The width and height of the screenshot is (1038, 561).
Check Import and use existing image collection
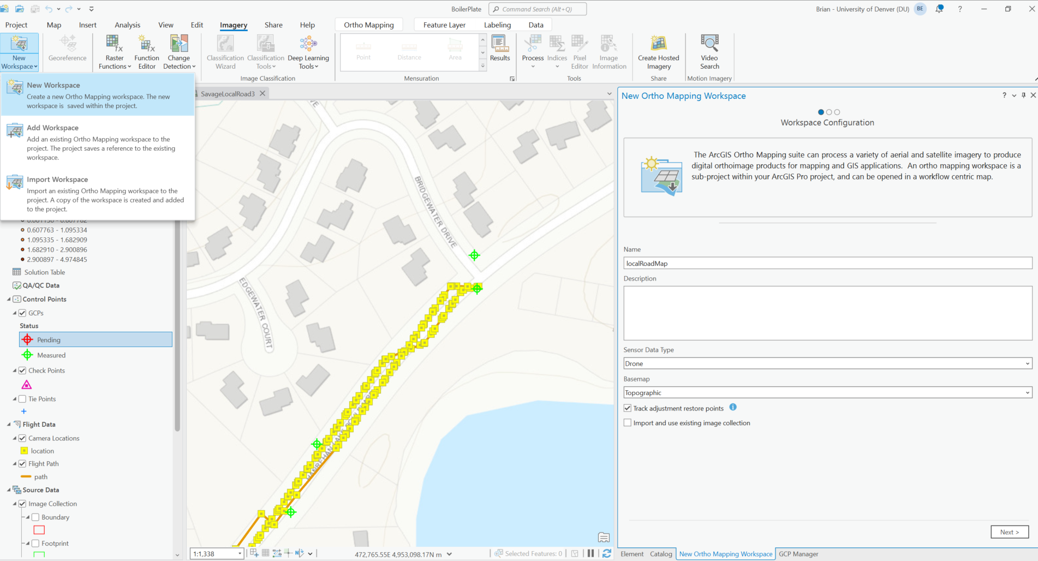pyautogui.click(x=628, y=423)
